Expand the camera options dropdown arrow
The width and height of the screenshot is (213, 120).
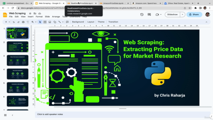161,14
